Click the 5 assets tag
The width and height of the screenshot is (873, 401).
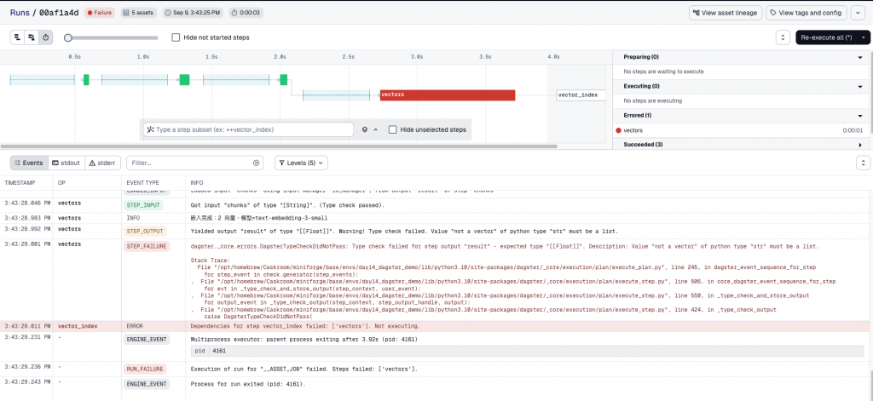click(139, 12)
